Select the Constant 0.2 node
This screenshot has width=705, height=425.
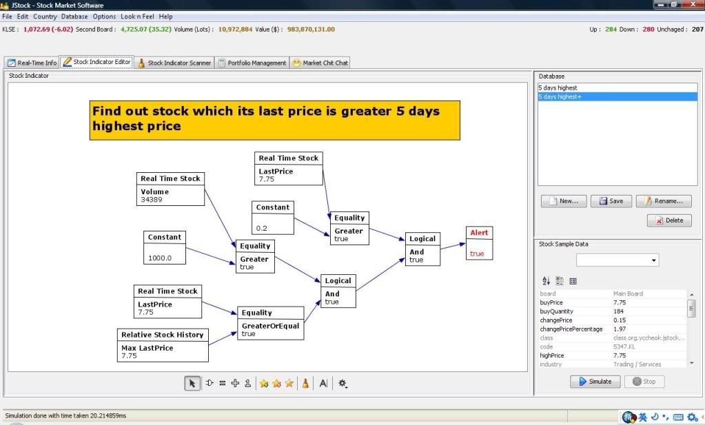coord(273,218)
